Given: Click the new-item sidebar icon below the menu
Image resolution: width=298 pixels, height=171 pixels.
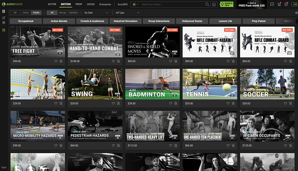Looking at the screenshot, I should tap(3, 18).
